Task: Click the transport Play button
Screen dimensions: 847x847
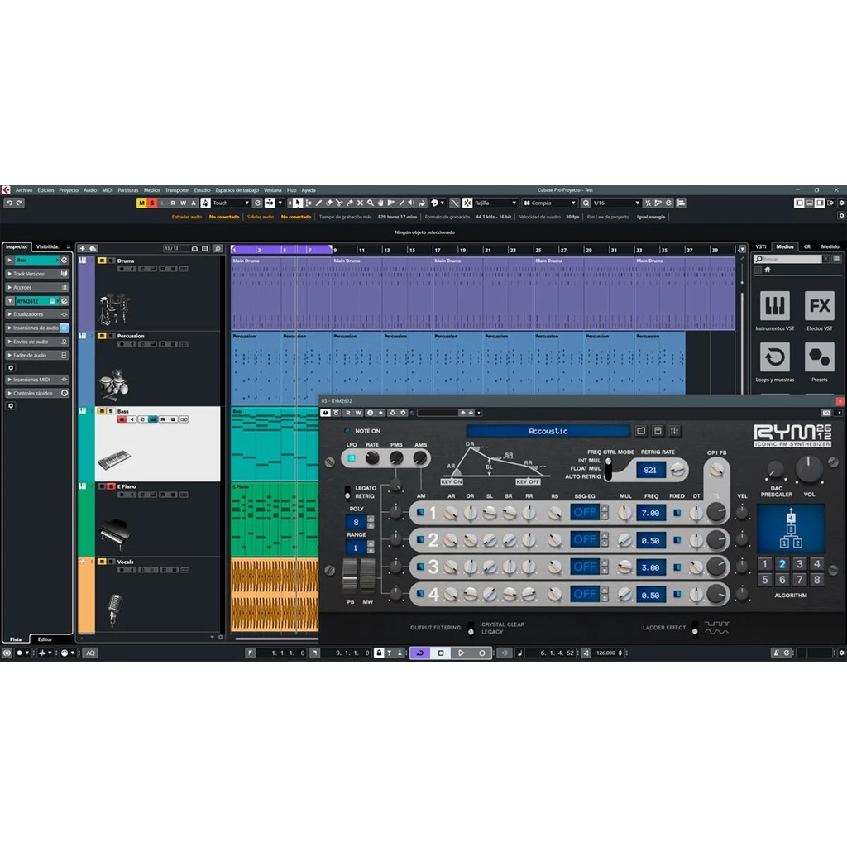Action: pyautogui.click(x=462, y=653)
